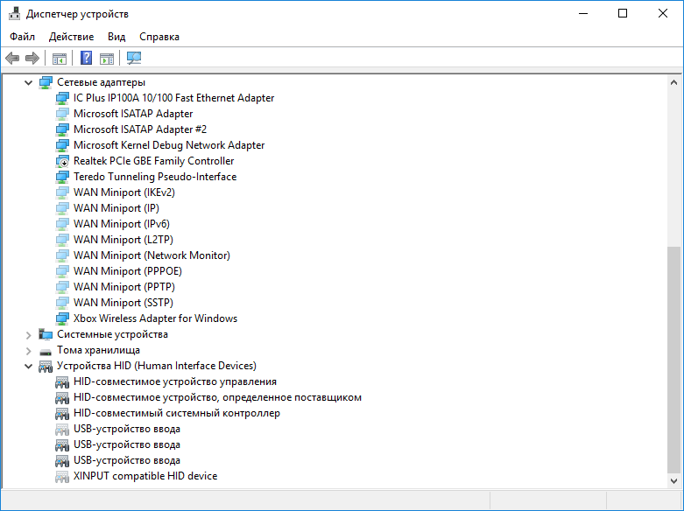Select WAN Miniport (SSTP) label

pyautogui.click(x=123, y=303)
